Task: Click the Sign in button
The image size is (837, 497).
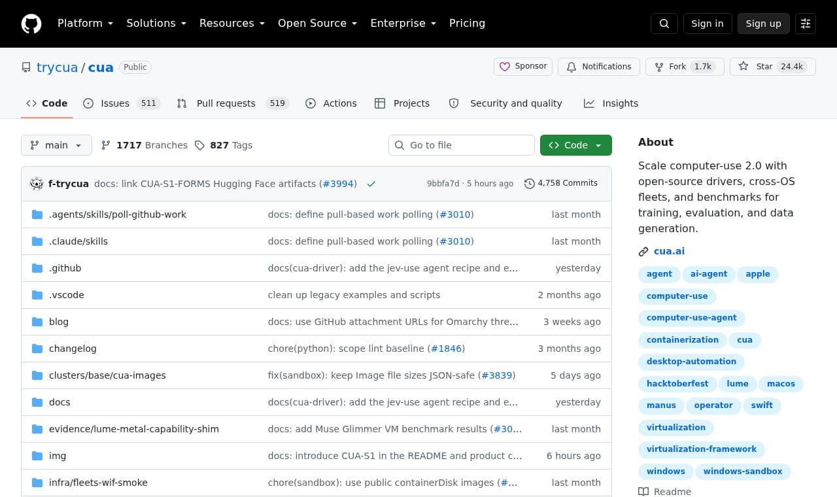Action: point(708,24)
